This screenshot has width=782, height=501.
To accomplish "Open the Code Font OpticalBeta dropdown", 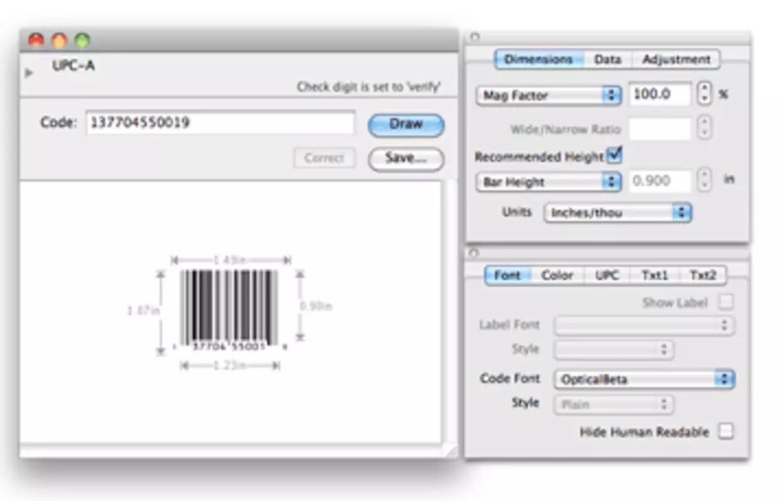I will pyautogui.click(x=645, y=379).
